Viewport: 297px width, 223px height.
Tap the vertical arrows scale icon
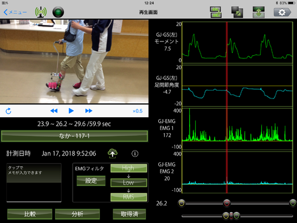coord(259,12)
